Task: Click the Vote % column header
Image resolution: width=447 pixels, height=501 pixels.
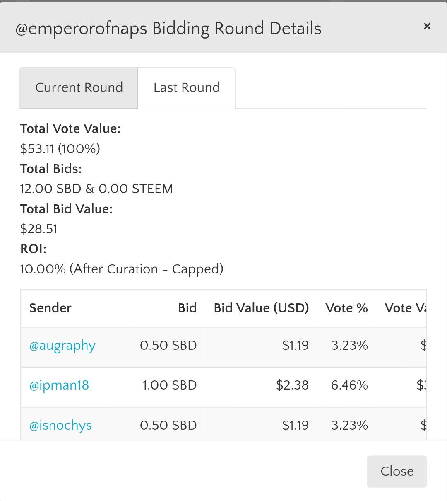Action: tap(346, 308)
